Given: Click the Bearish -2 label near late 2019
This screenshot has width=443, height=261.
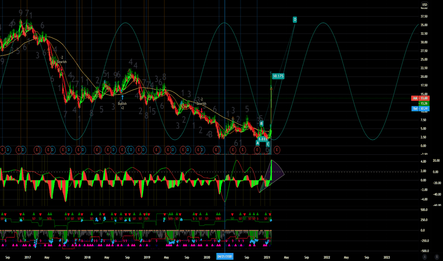Looking at the screenshot, I should [202, 102].
